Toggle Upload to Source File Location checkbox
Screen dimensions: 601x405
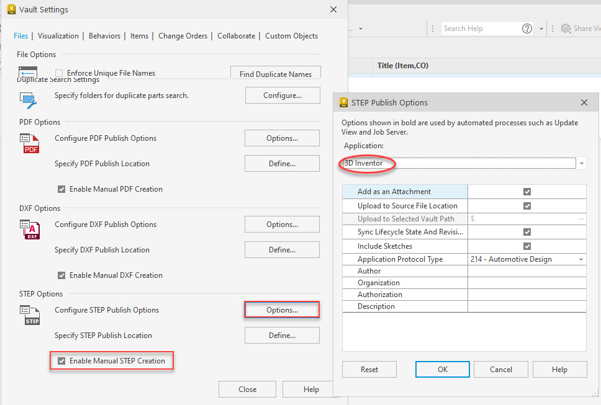[527, 206]
